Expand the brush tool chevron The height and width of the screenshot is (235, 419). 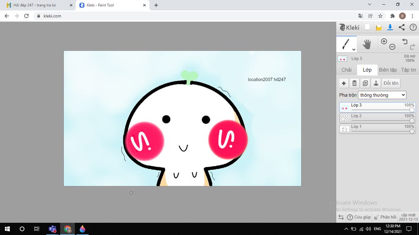coord(354,49)
